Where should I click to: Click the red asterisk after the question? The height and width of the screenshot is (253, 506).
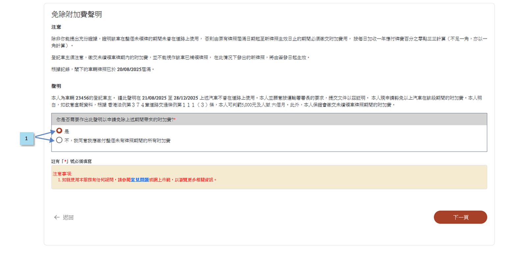175,120
